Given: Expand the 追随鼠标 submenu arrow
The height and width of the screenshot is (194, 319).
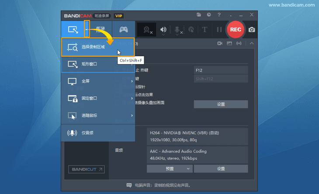Looking at the screenshot, I should (132, 116).
